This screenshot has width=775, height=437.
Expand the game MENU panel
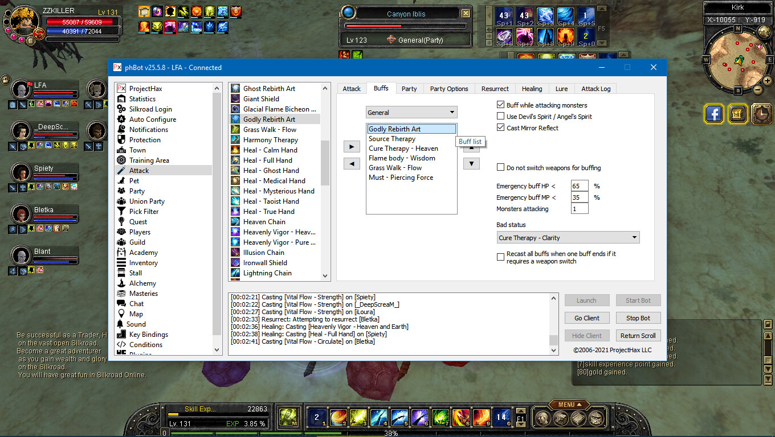[570, 405]
